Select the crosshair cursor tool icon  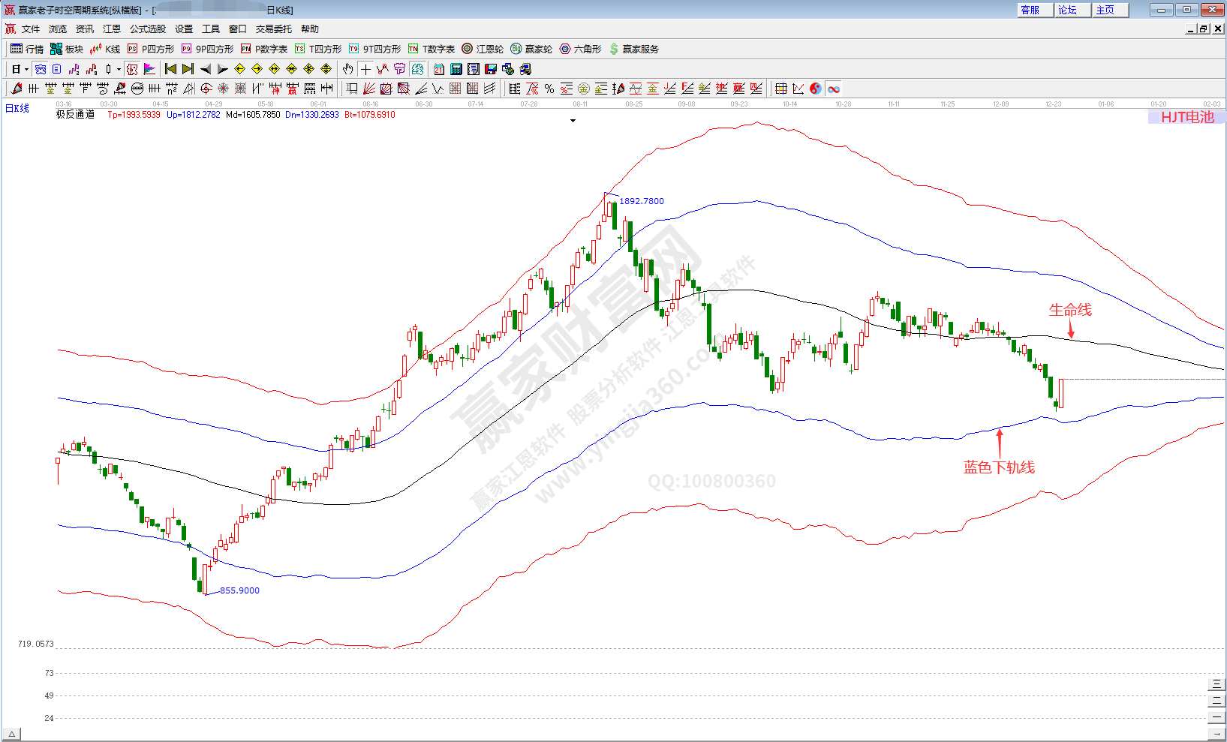[x=365, y=69]
